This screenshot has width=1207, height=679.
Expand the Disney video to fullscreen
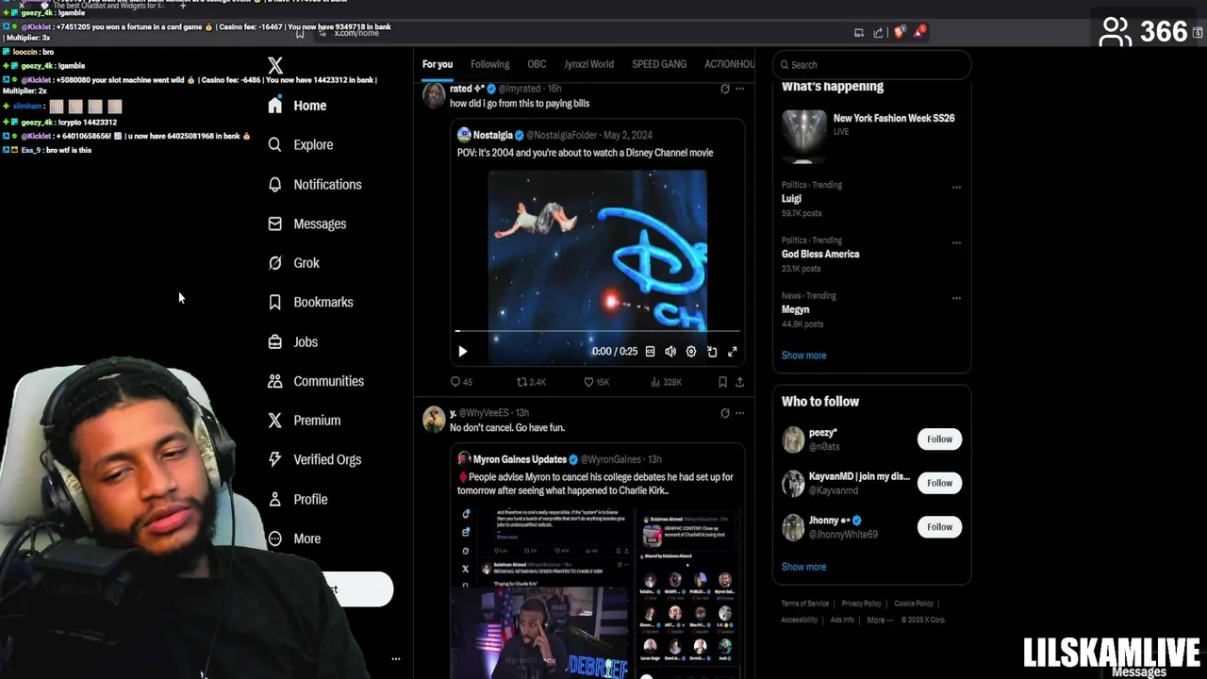[x=732, y=351]
